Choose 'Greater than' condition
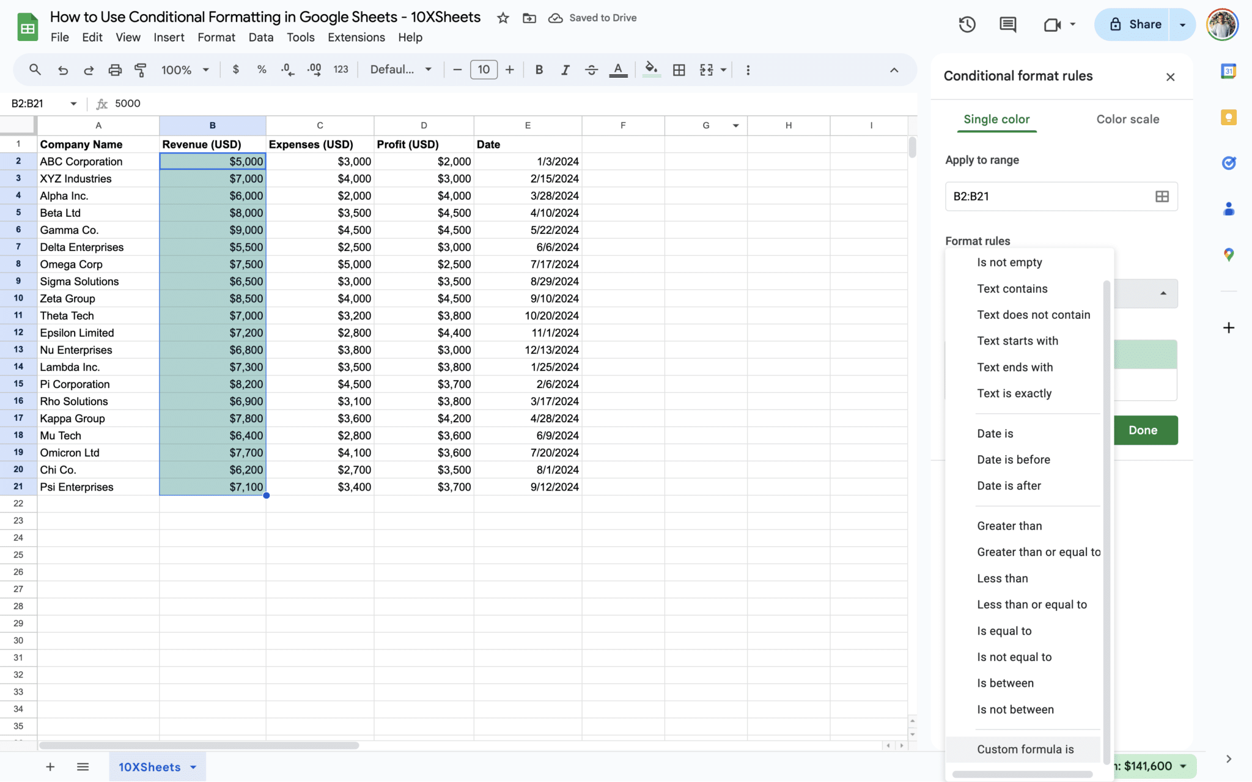1252x782 pixels. click(1009, 526)
